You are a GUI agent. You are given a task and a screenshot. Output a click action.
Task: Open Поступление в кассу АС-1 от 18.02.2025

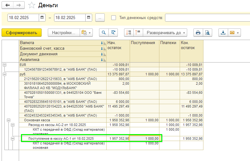[61, 138]
